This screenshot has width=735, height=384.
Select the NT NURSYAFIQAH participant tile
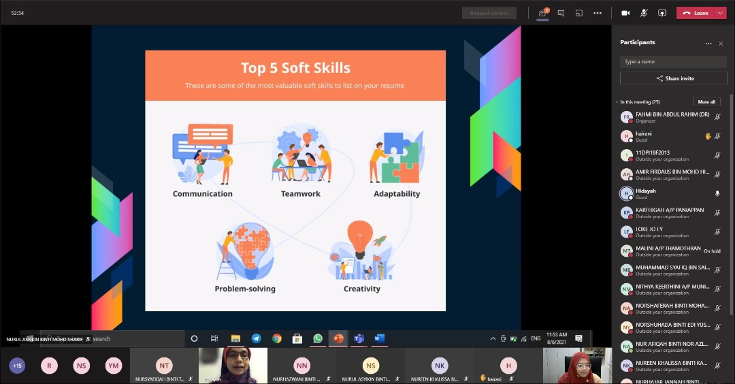point(164,366)
